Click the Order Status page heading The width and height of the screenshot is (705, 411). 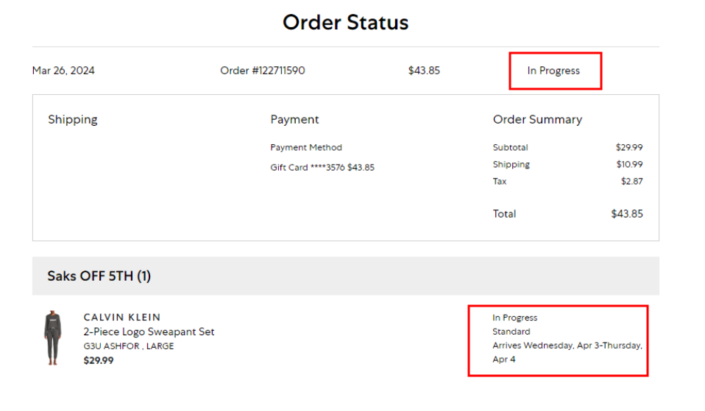click(345, 22)
